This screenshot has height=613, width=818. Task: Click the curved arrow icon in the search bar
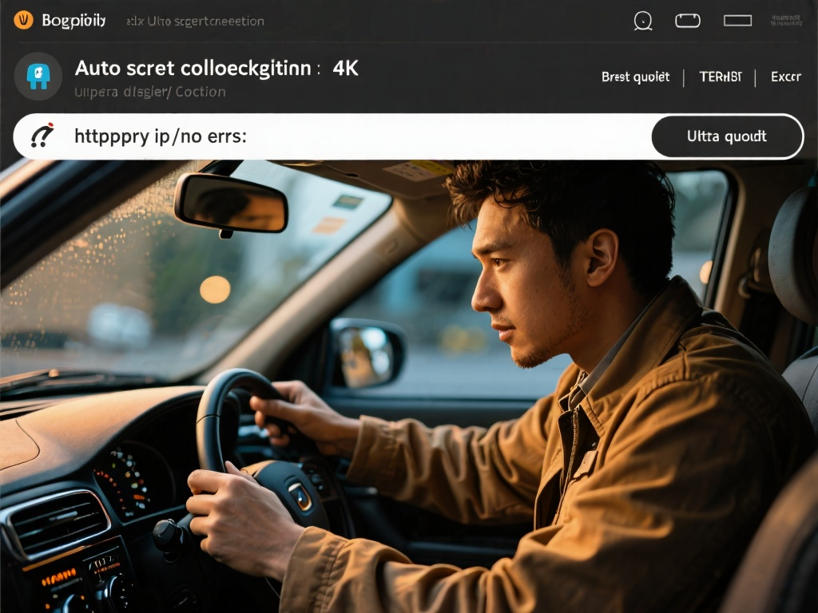[x=42, y=135]
